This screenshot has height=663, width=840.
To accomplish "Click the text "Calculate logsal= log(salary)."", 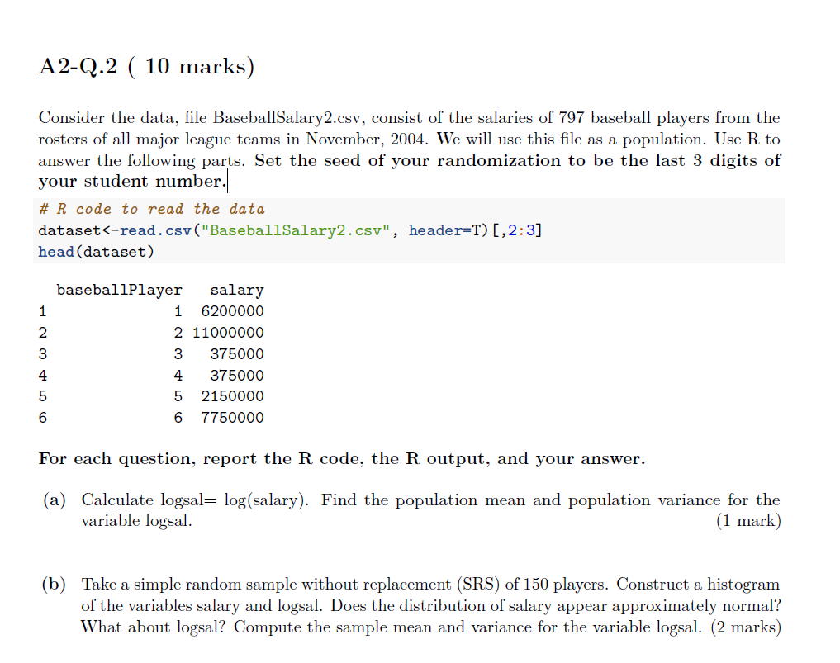I will [x=196, y=500].
